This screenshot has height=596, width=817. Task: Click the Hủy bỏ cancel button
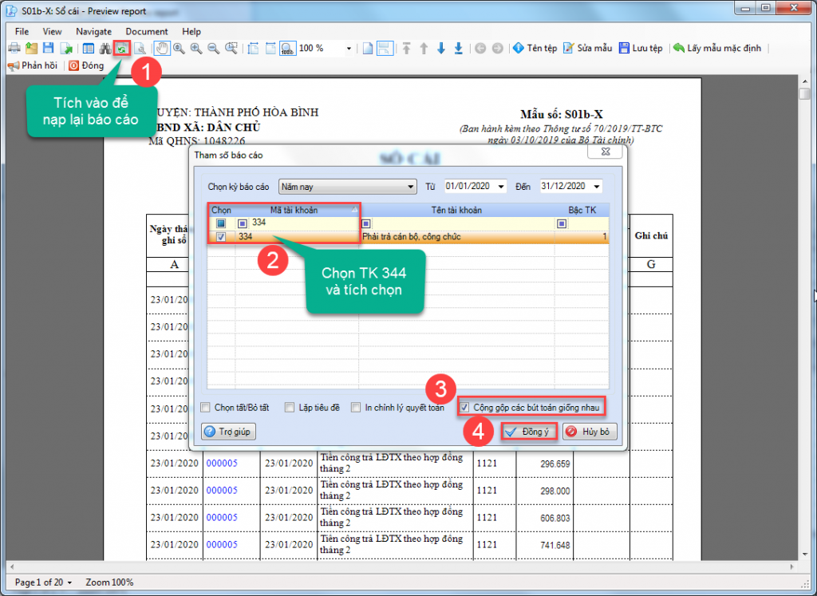tap(590, 432)
